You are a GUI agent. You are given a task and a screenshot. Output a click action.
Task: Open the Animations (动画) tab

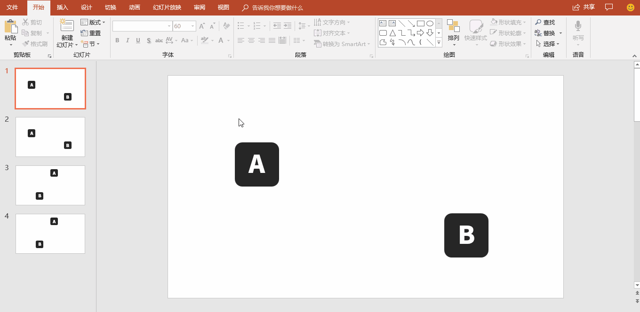click(x=134, y=8)
